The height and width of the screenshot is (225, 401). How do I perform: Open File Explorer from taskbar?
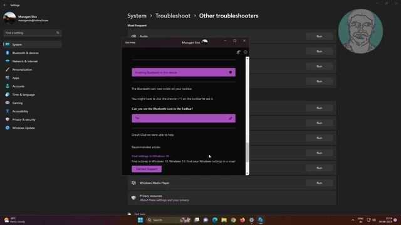tap(224, 220)
